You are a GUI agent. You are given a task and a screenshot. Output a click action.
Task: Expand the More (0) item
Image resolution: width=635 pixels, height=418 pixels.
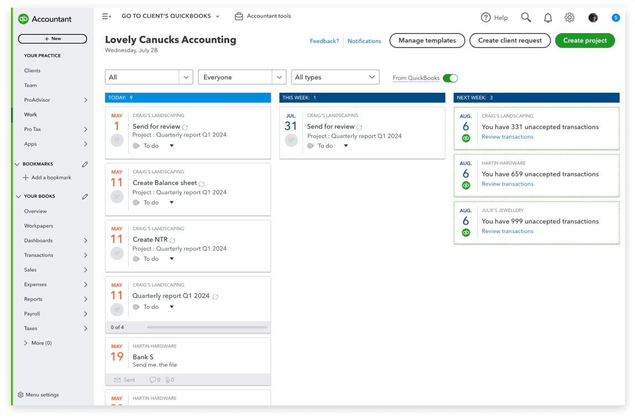(x=26, y=343)
